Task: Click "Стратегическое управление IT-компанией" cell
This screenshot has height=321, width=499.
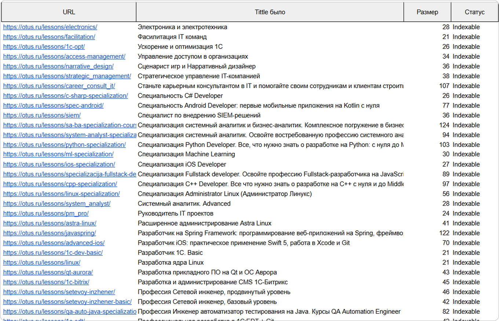Action: coord(199,76)
